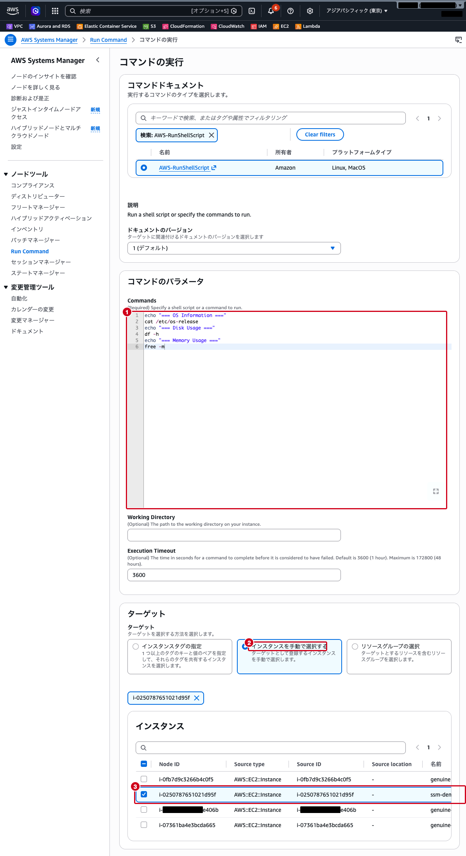Uncheck instance i-0250787651021d95f
This screenshot has height=856, width=466.
tap(144, 794)
